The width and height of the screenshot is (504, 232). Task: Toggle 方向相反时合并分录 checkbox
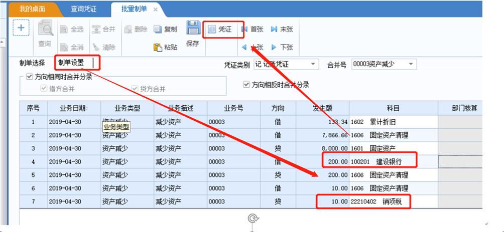click(247, 85)
